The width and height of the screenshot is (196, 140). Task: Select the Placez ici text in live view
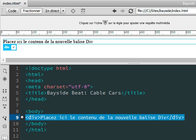(x=48, y=42)
